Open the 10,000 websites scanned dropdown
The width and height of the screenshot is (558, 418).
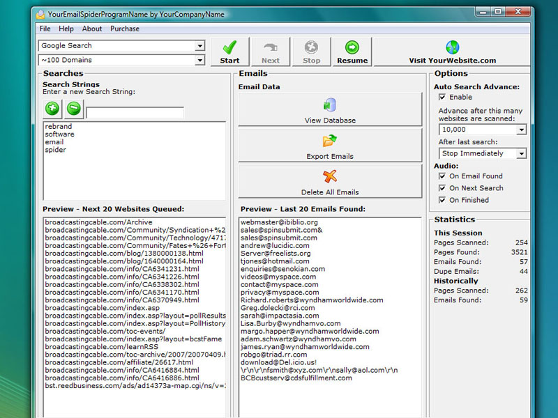(521, 130)
